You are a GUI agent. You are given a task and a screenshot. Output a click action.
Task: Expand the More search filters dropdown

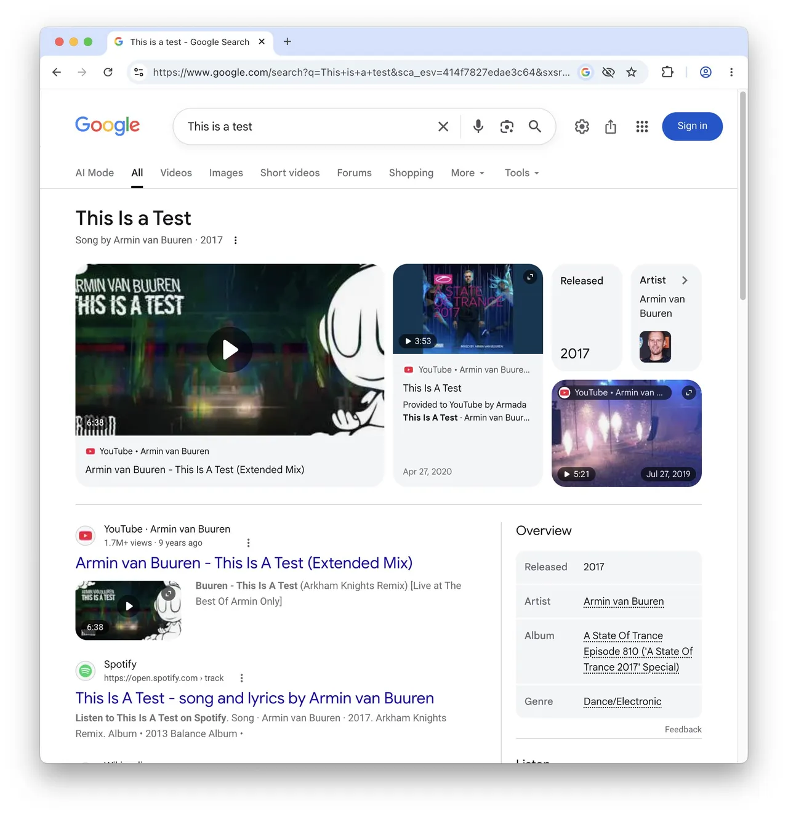pos(468,173)
